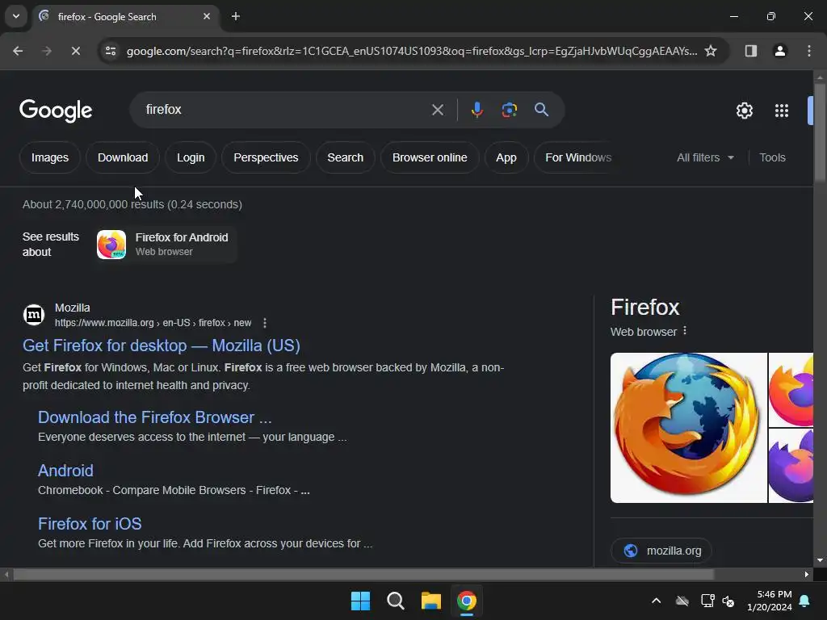Viewport: 827px width, 620px height.
Task: View site information icon in address bar
Action: [x=110, y=51]
